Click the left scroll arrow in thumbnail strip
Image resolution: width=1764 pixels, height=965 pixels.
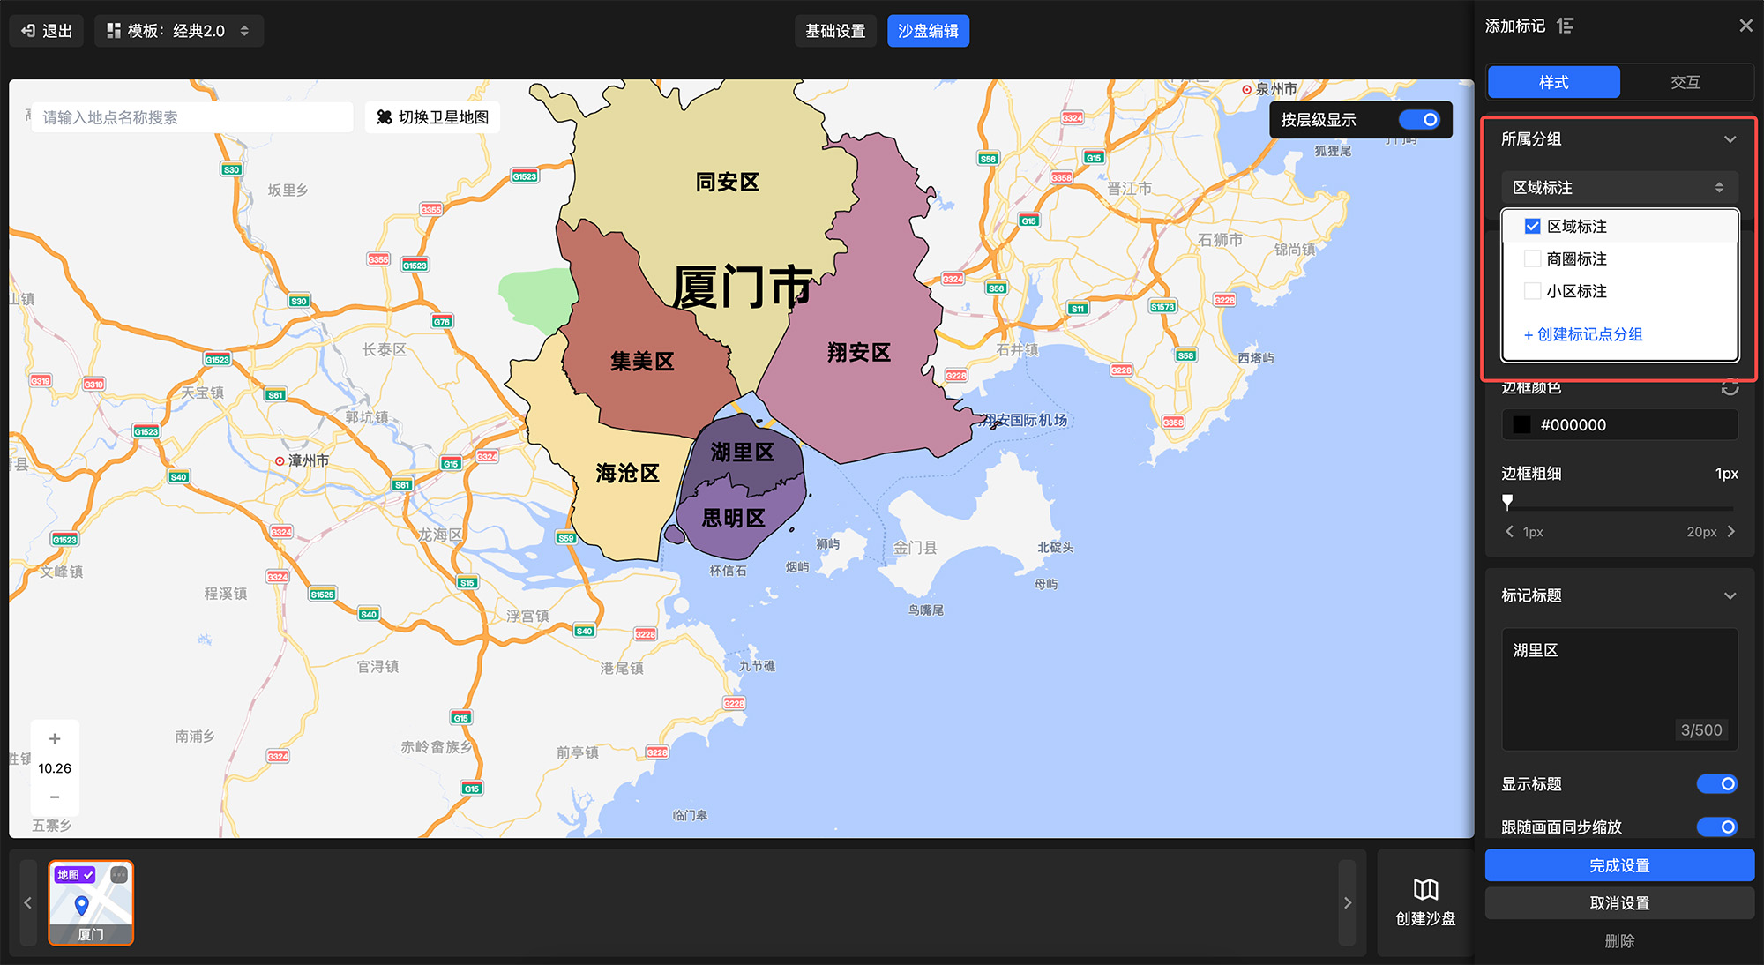pos(28,902)
